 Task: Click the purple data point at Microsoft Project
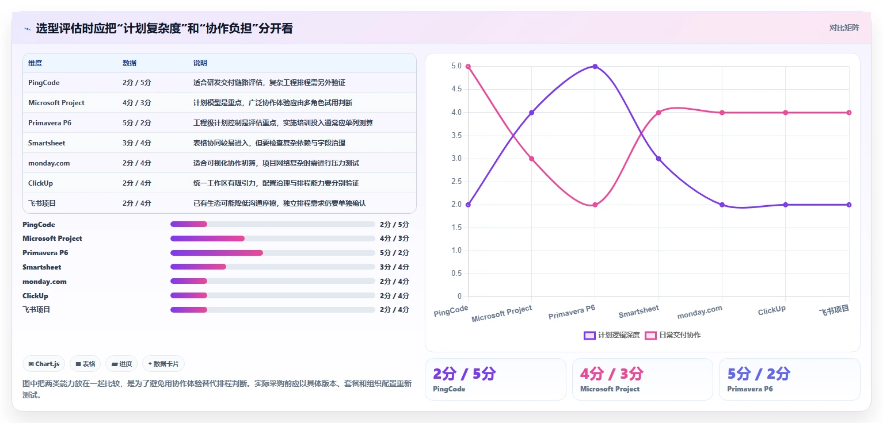tap(531, 113)
